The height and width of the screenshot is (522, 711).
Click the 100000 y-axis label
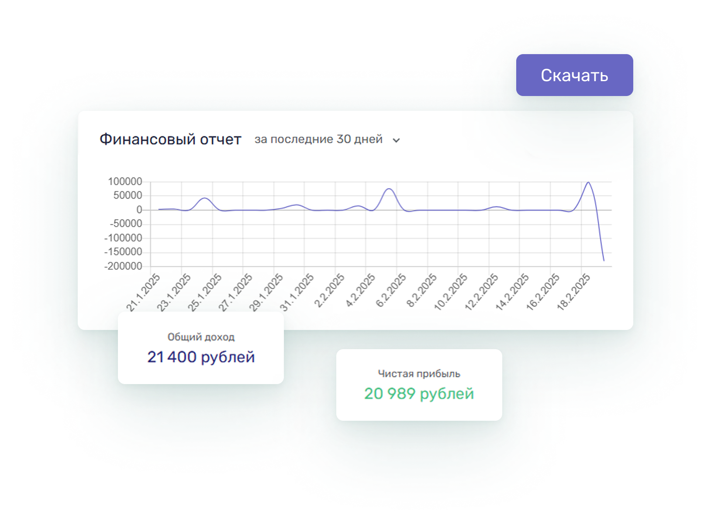coord(125,182)
